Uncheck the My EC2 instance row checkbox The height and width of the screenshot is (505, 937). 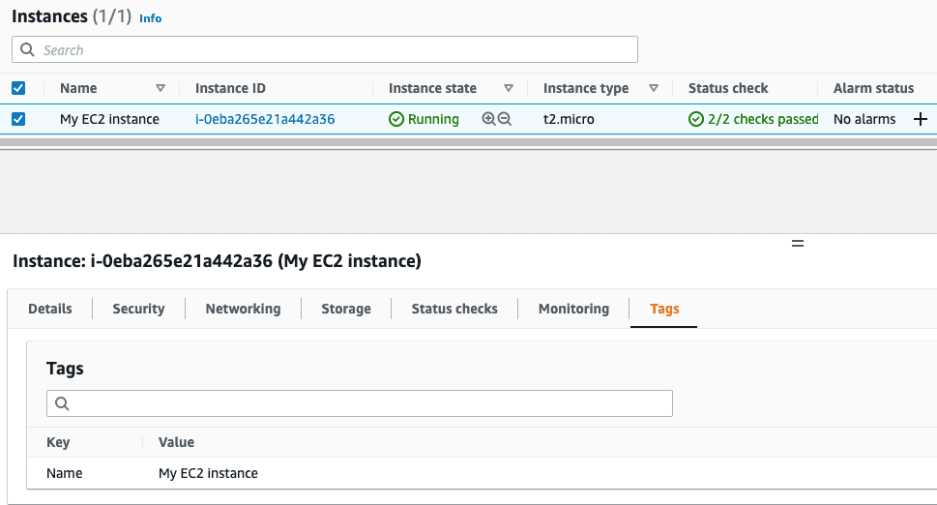[18, 119]
